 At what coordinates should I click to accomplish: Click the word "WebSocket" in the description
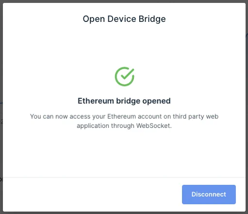[x=153, y=125]
